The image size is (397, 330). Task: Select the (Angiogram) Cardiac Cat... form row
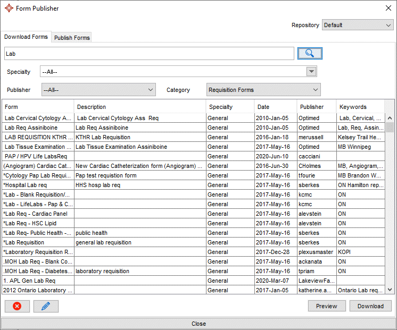click(x=193, y=166)
